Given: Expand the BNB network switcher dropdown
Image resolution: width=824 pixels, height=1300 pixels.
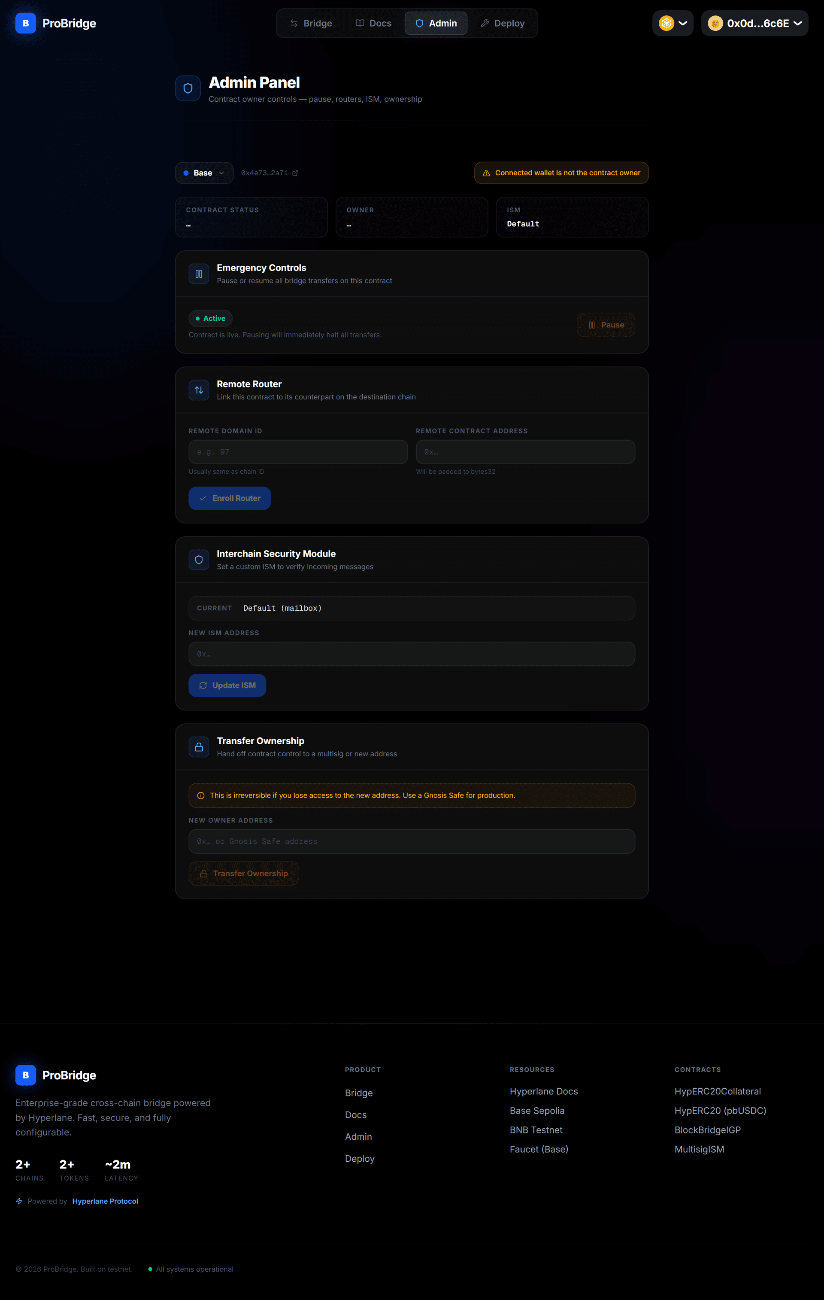Looking at the screenshot, I should pos(673,23).
